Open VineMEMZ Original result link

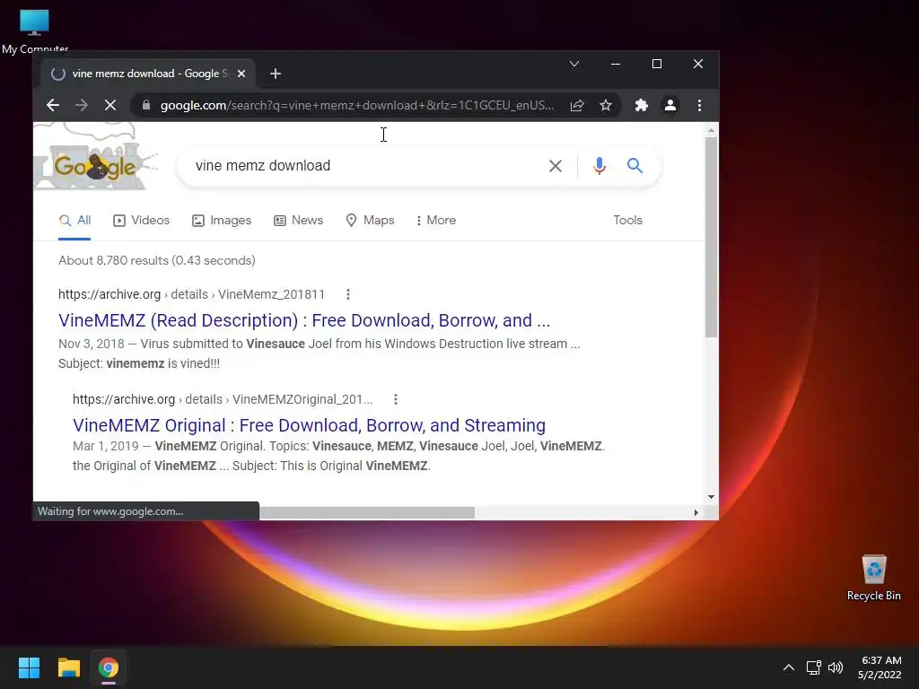tap(309, 425)
